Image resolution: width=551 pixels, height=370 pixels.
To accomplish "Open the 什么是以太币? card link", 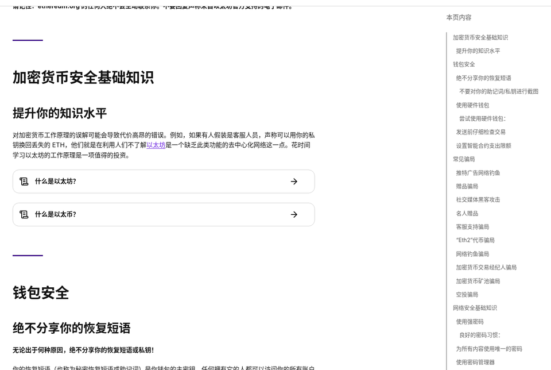I will coord(164,214).
